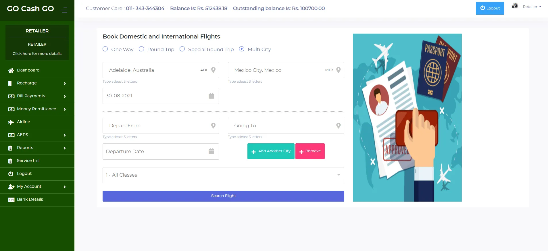Click calendar icon in Departure Date field
Screen dimensions: 548x251
pos(211,151)
